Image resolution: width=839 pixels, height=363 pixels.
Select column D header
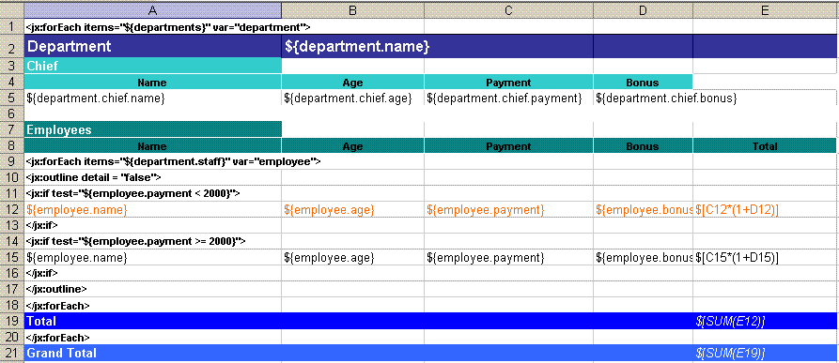point(644,9)
